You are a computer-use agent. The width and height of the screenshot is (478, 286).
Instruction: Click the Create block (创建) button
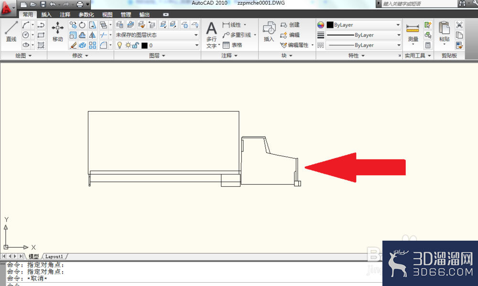290,25
